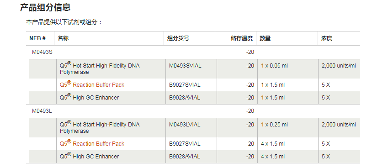The width and height of the screenshot is (372, 168).
Task: Click Q5 High GC Enhancer in M0493S group
Action: 89,97
